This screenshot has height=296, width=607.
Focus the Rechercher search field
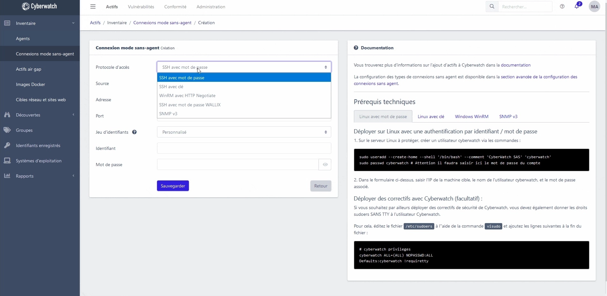pos(525,7)
